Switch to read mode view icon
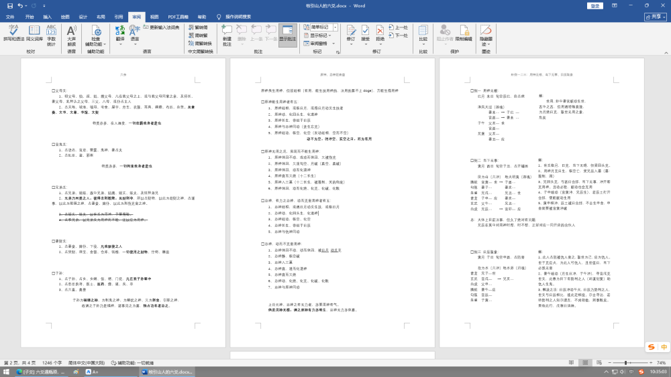671x377 pixels. [571, 362]
